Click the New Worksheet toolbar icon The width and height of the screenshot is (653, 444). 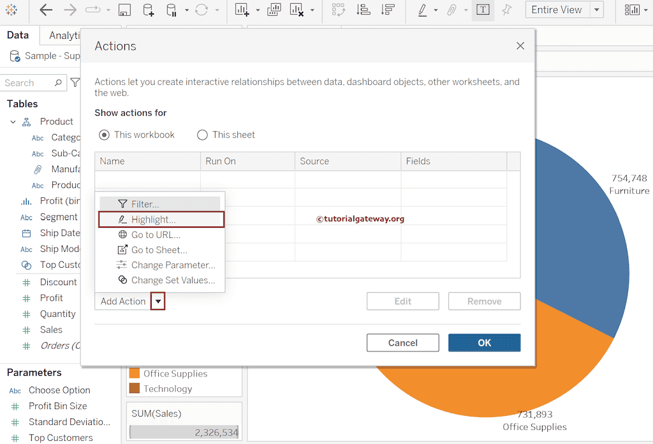241,10
